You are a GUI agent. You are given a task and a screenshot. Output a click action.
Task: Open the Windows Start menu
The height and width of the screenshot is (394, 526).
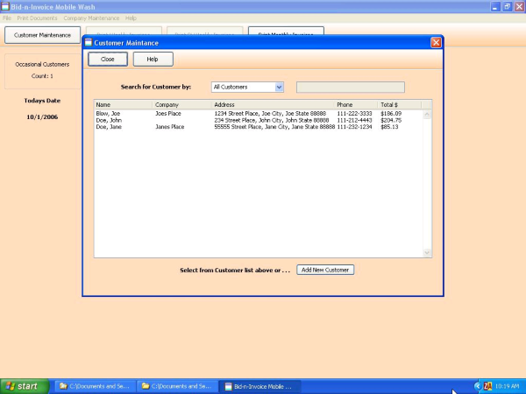tap(23, 386)
